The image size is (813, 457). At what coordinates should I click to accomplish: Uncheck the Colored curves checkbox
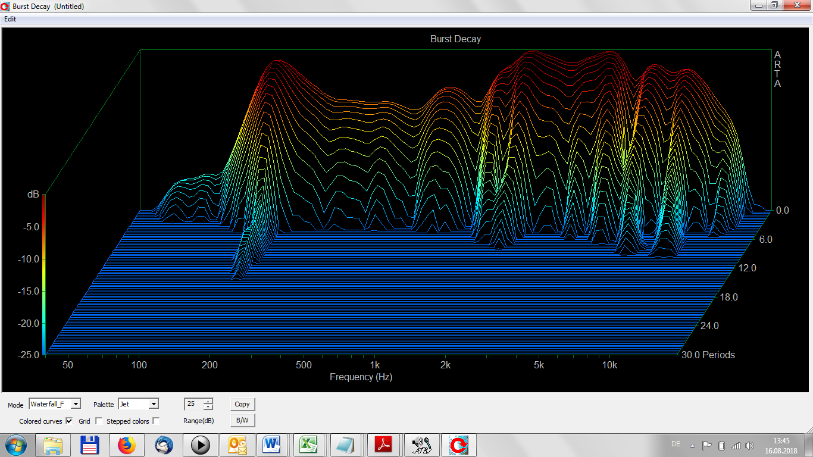pos(70,421)
